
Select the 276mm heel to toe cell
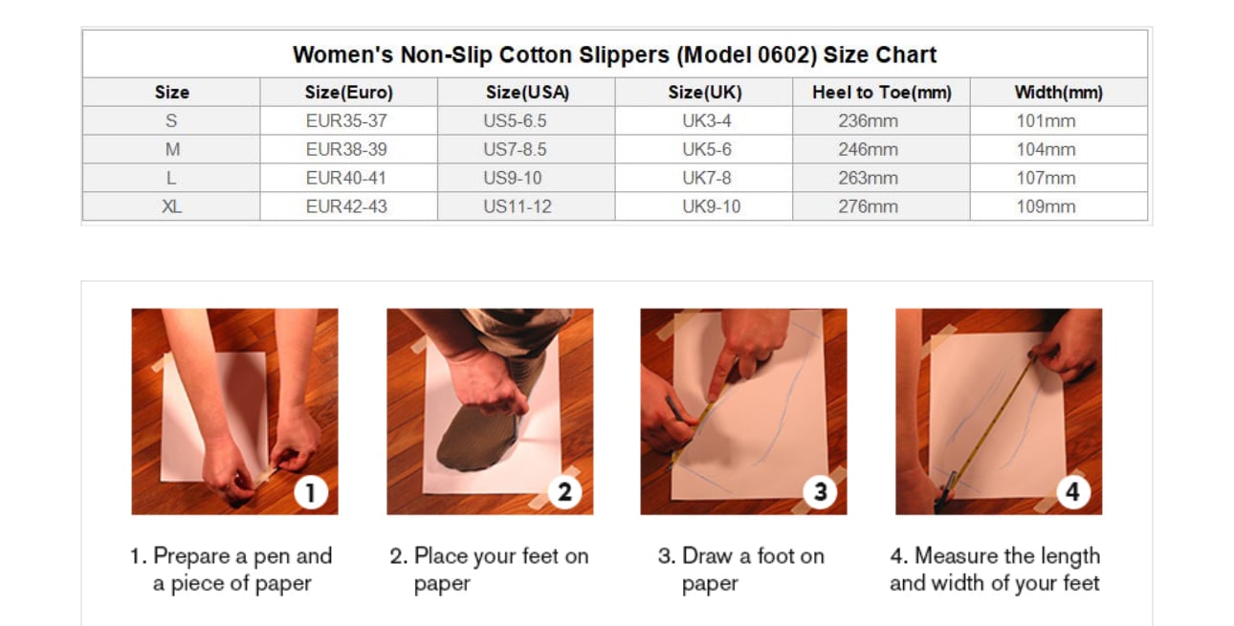[x=868, y=206]
